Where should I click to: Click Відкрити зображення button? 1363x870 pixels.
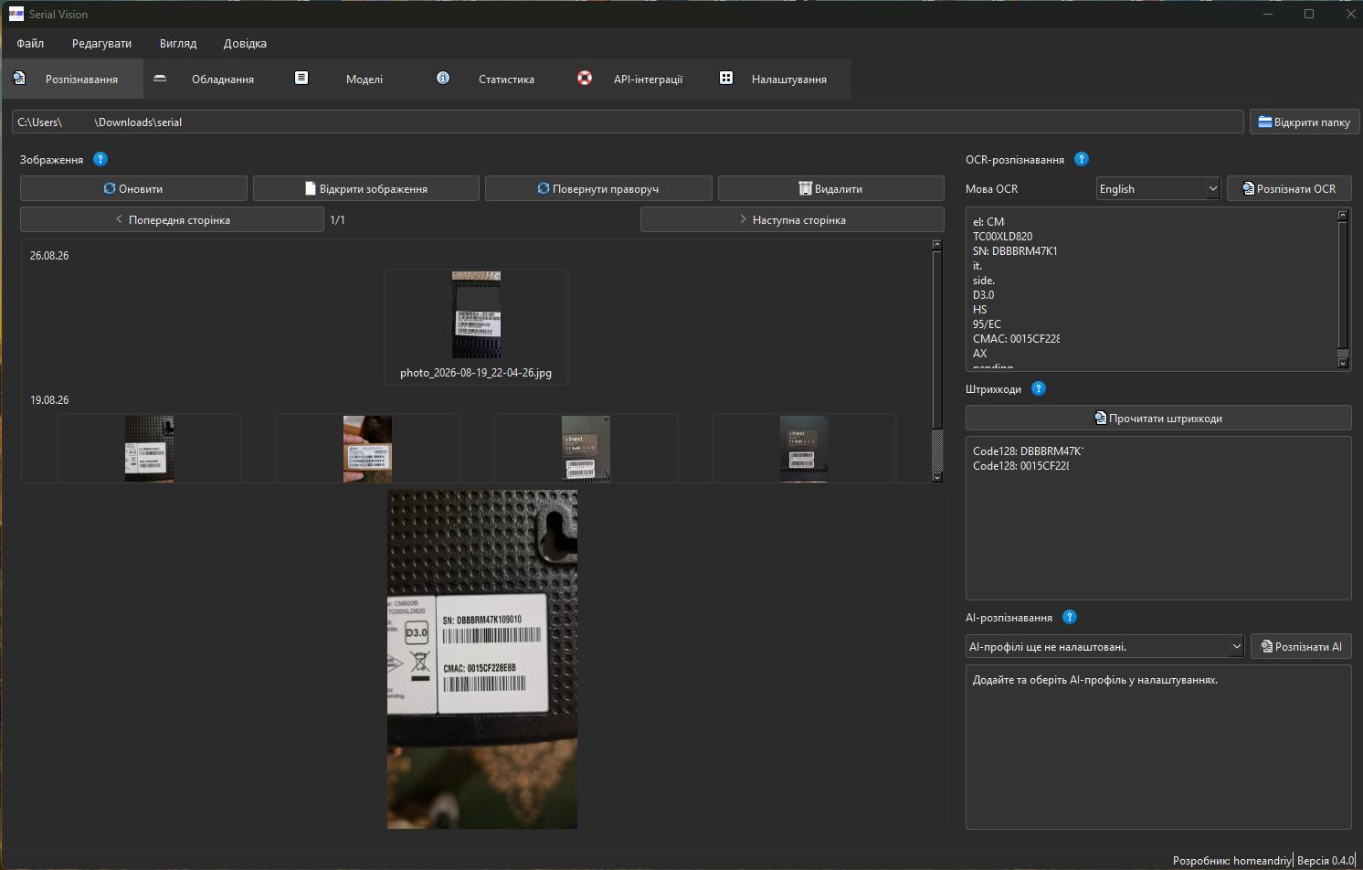[x=366, y=188]
